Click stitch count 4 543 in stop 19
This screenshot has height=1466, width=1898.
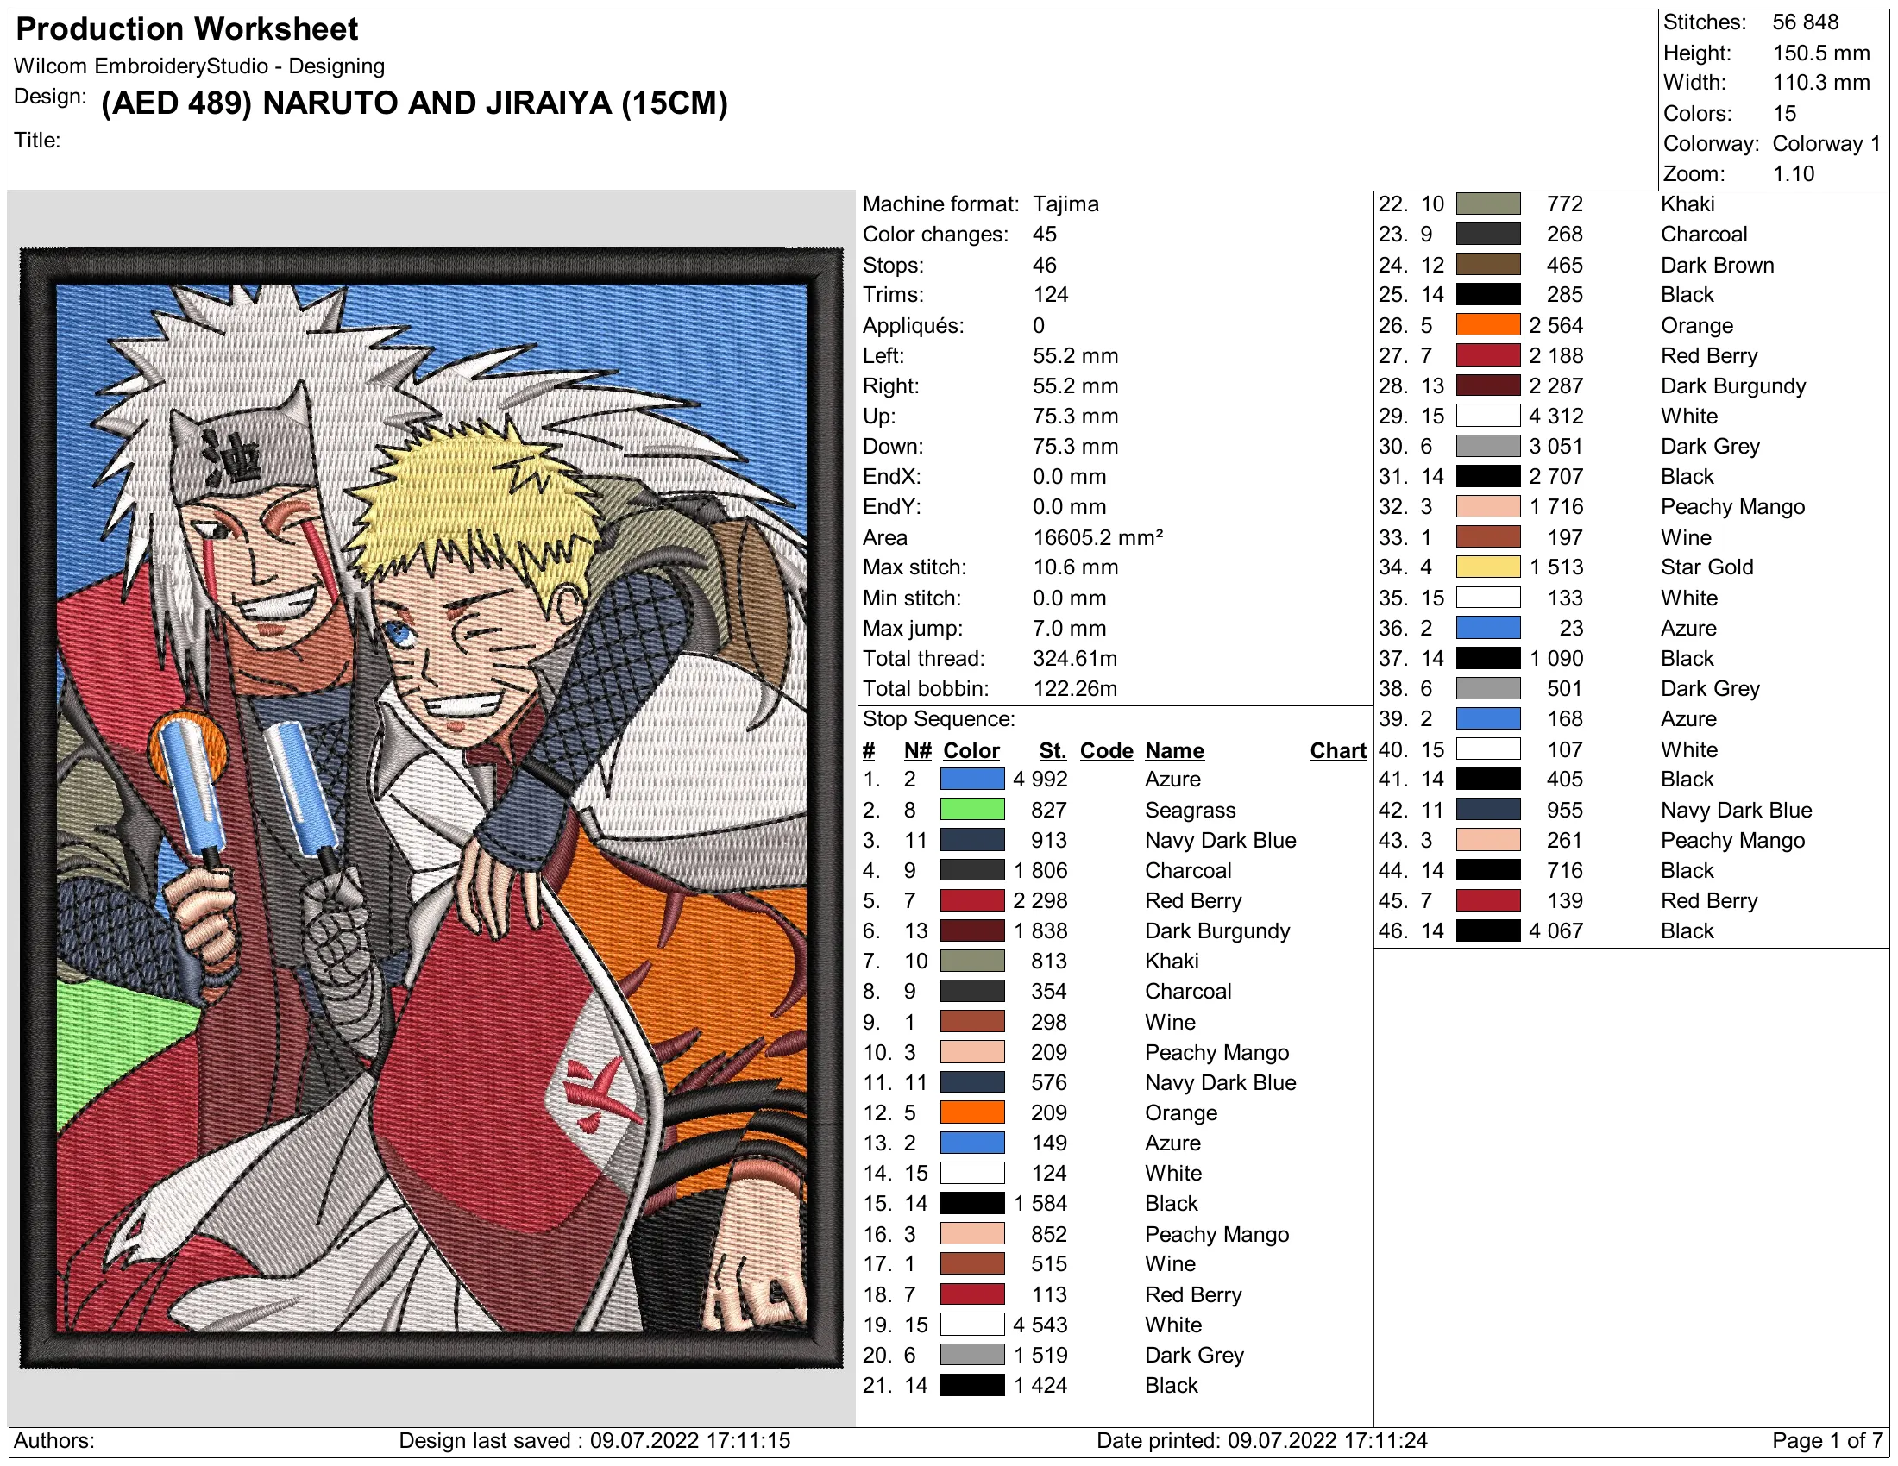coord(1040,1325)
